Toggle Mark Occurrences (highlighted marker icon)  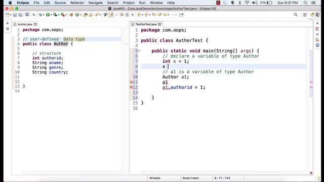[111, 15]
